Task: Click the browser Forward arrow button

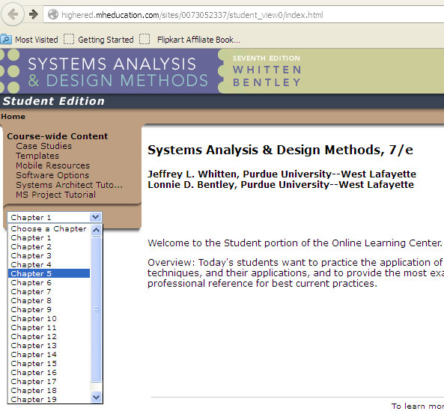Action: tap(34, 14)
